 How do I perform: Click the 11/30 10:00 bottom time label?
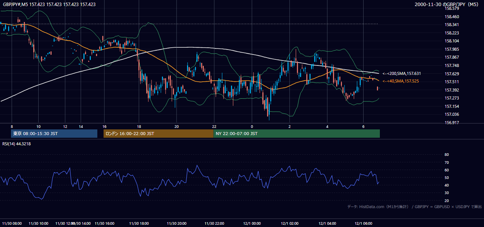38,224
